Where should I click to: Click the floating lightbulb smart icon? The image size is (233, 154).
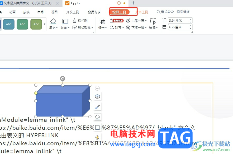tap(97, 138)
